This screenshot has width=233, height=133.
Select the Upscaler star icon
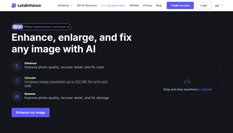tap(17, 80)
